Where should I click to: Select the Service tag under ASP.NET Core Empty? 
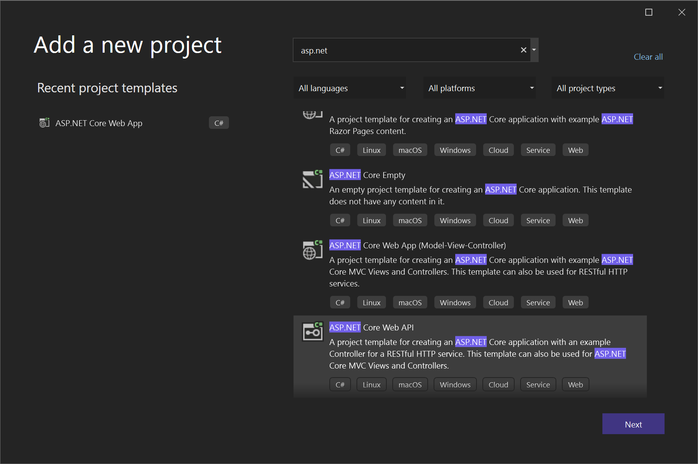point(538,220)
